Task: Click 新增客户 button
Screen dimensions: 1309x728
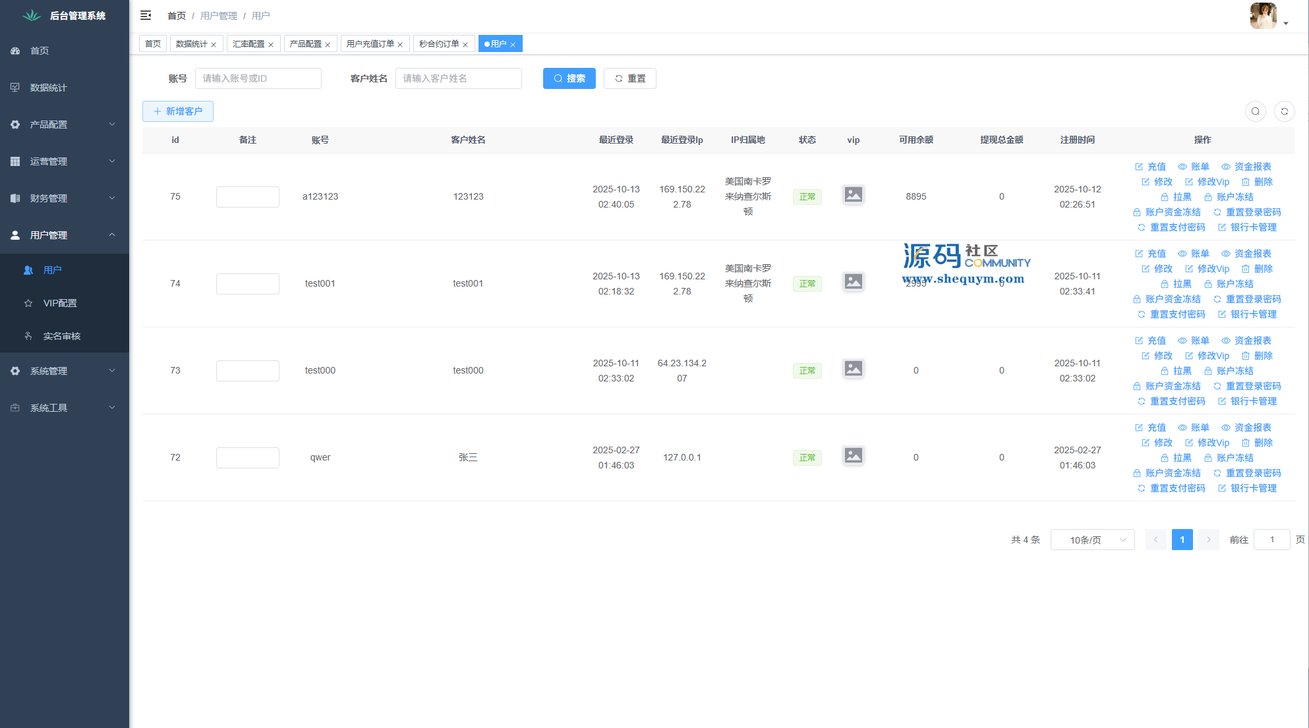Action: (x=178, y=111)
